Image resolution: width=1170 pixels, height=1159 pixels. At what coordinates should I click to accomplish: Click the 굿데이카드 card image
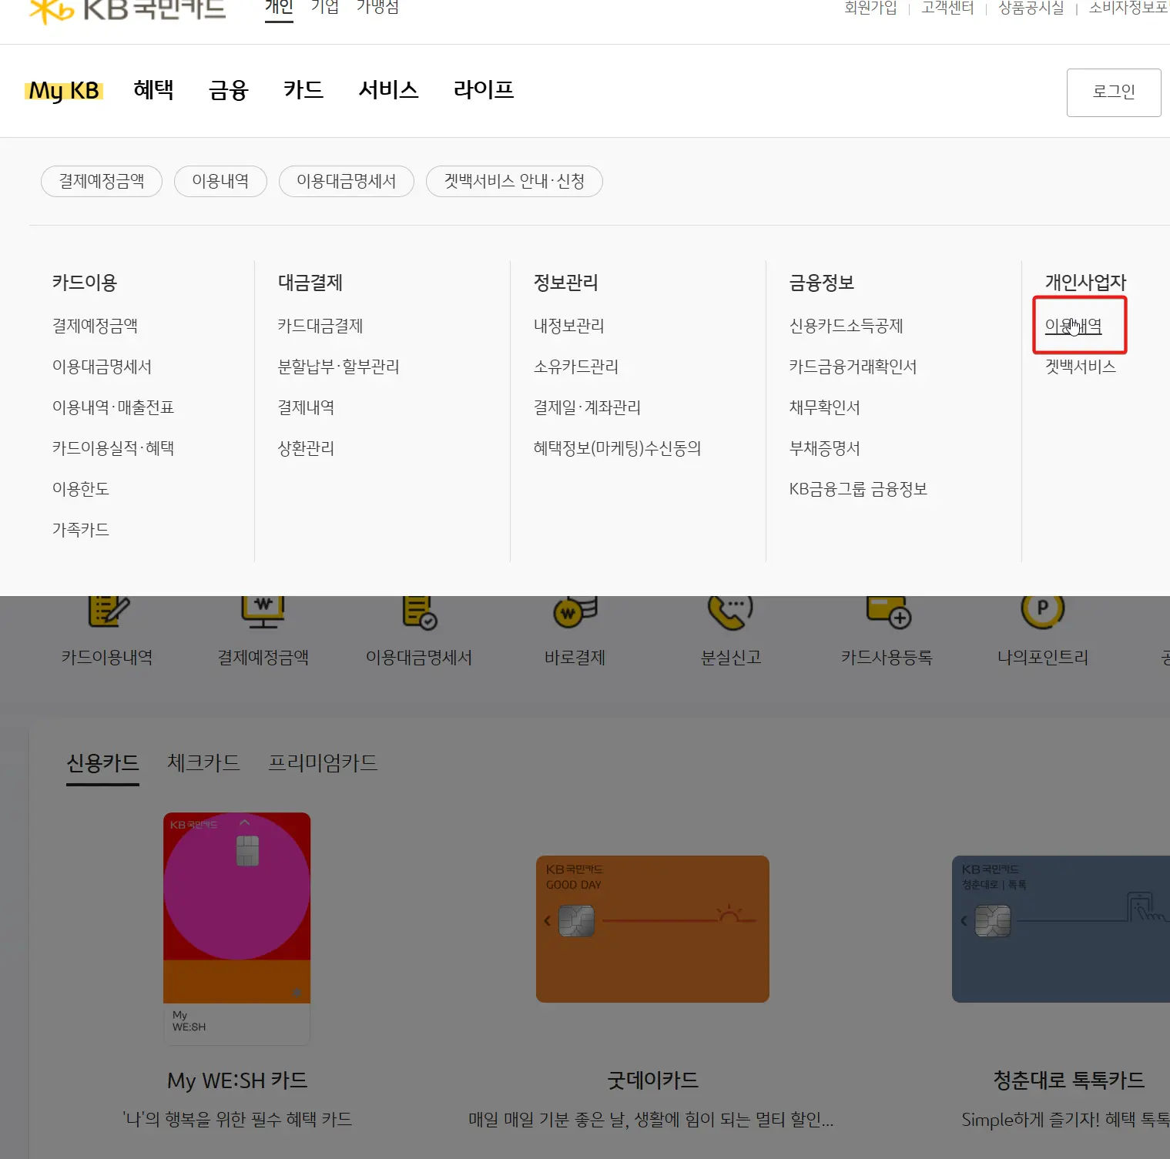tap(653, 930)
